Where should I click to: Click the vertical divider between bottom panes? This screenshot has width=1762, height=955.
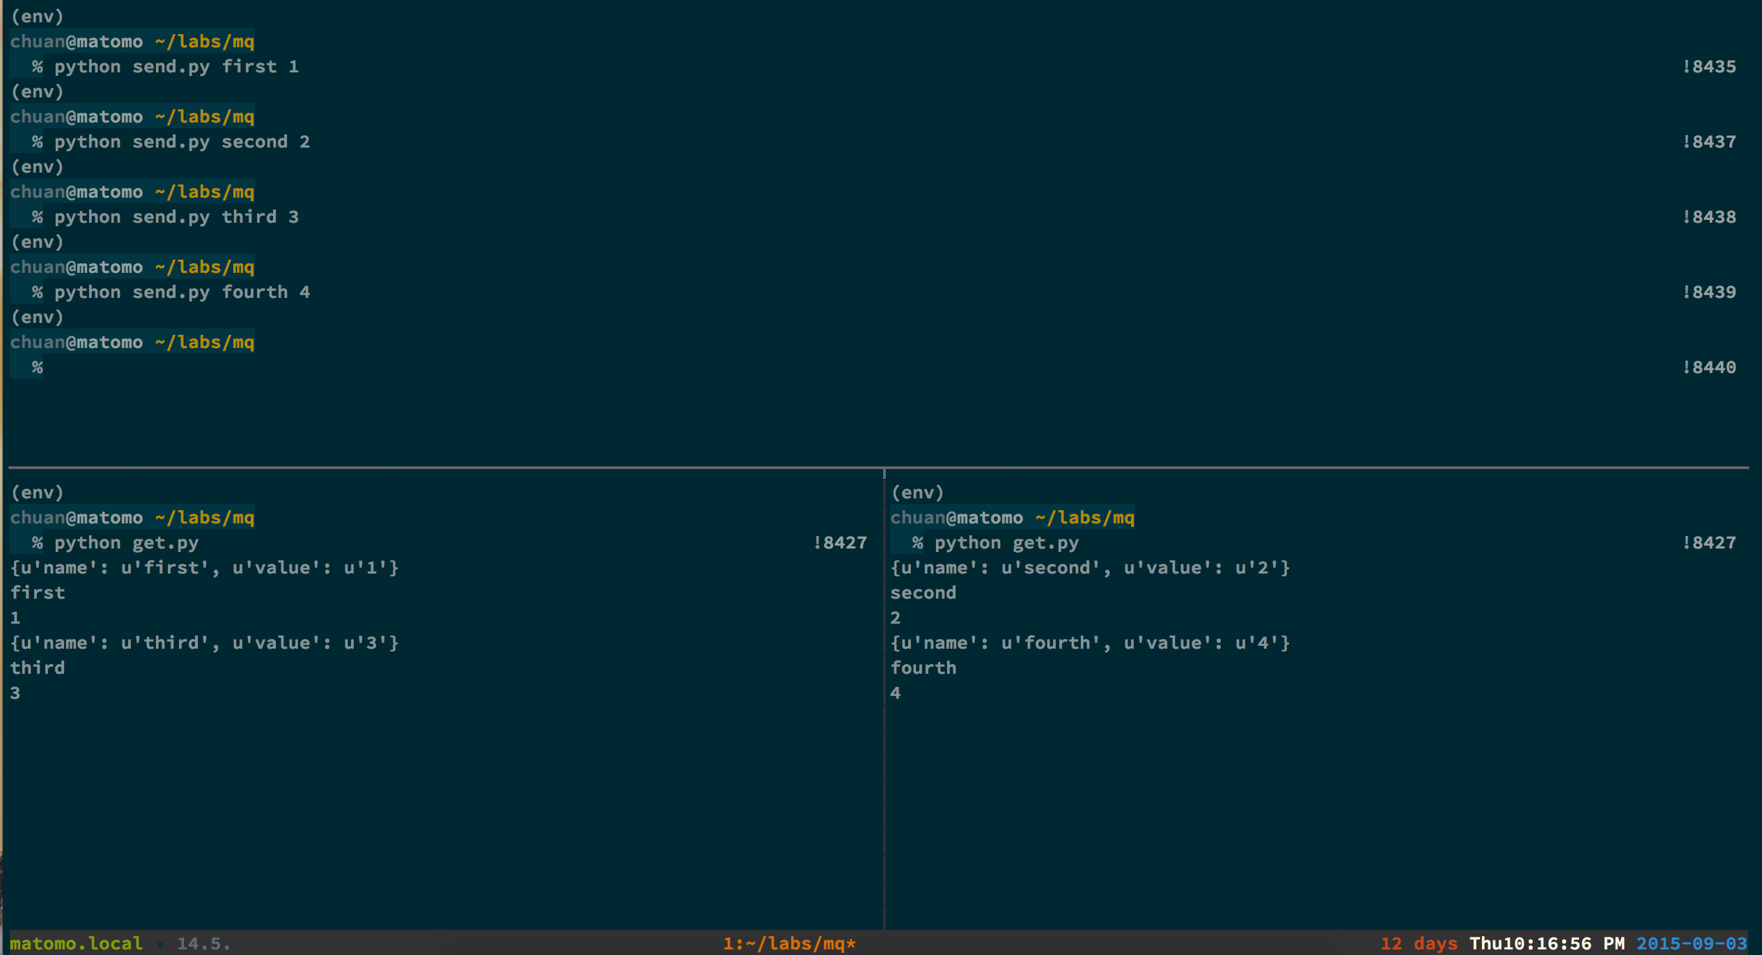884,696
